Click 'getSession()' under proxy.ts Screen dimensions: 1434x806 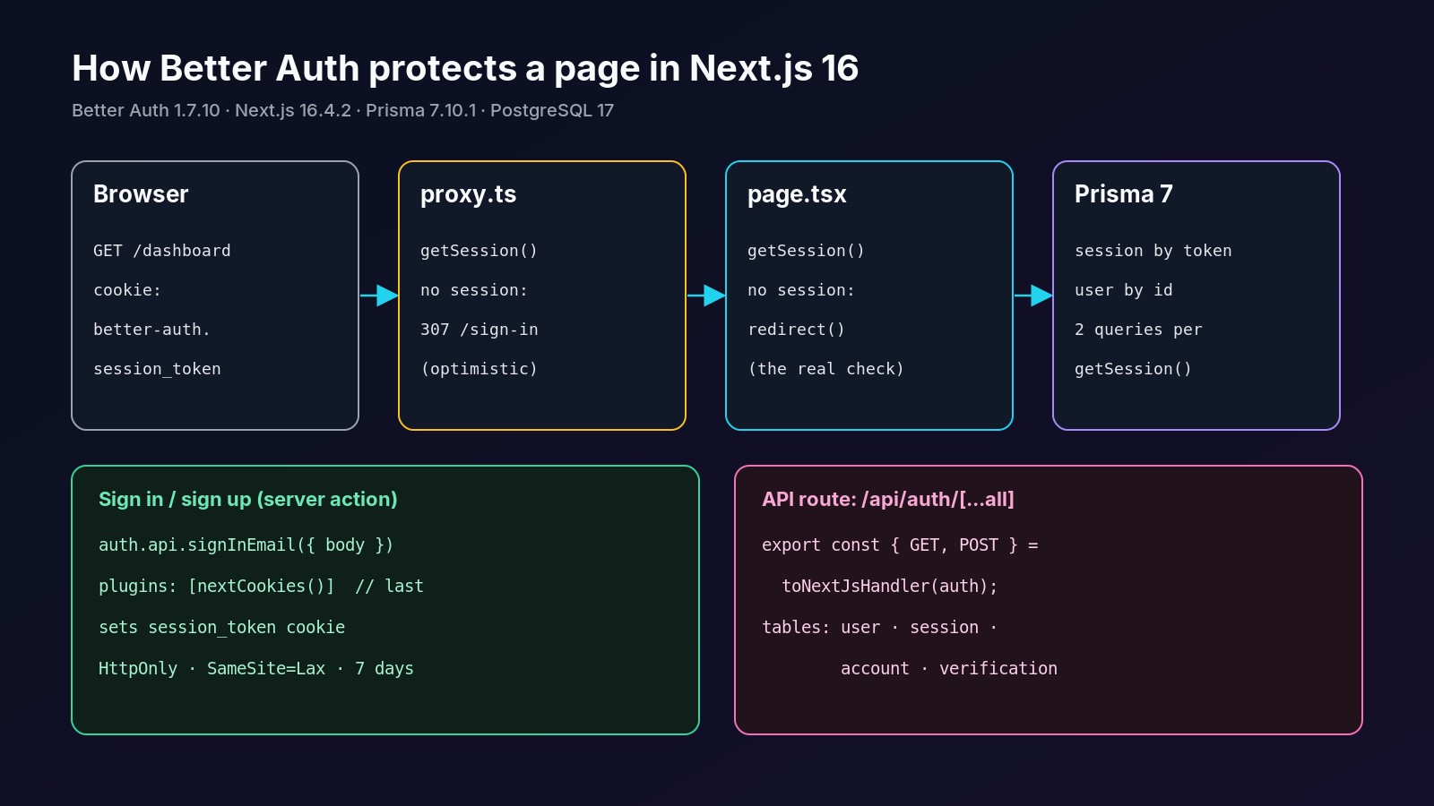click(479, 251)
